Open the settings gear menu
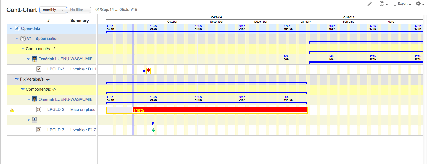The image size is (433, 164). pyautogui.click(x=420, y=4)
